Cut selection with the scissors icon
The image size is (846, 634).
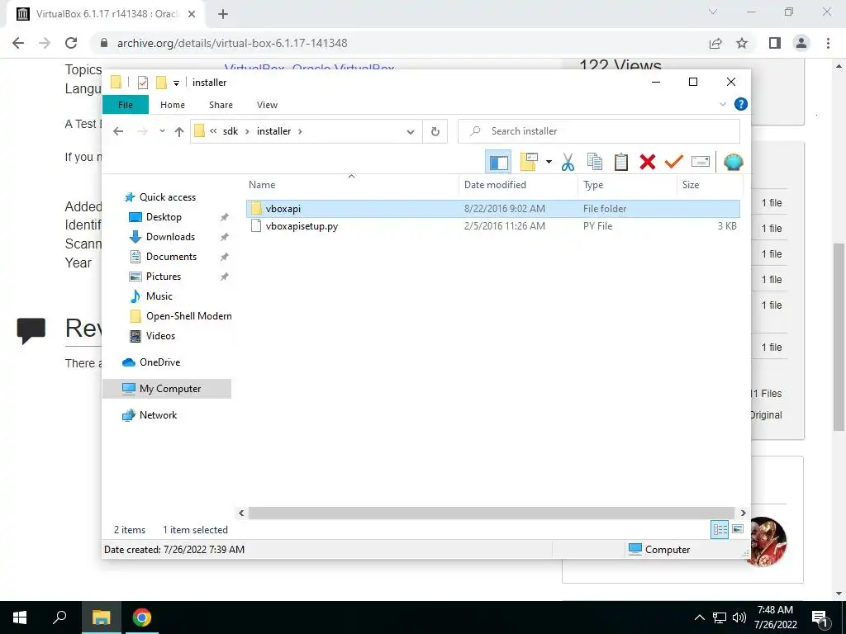[568, 162]
